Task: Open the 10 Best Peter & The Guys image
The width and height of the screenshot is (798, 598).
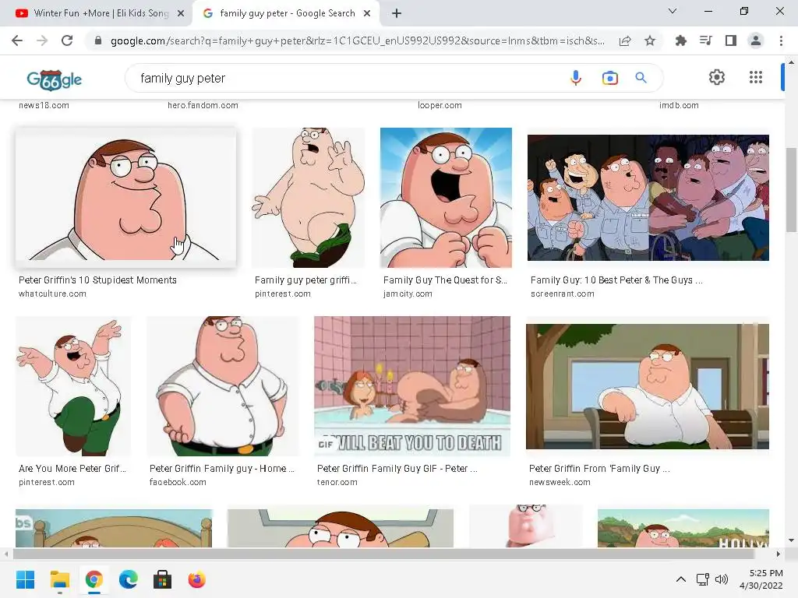Action: 648,198
